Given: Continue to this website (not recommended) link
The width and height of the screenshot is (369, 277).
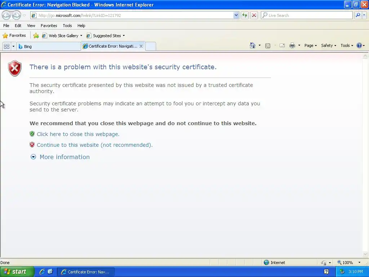Looking at the screenshot, I should tap(95, 145).
